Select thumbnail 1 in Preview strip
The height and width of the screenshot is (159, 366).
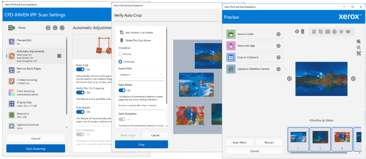point(298,139)
